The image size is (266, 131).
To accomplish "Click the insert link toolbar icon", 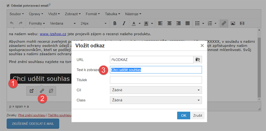I will [x=224, y=24].
